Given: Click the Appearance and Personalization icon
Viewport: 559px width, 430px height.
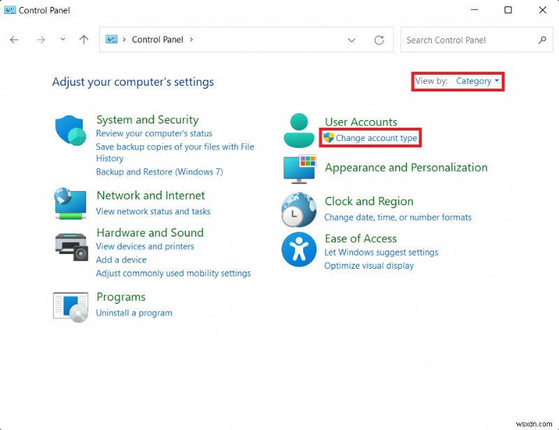Looking at the screenshot, I should [x=298, y=168].
